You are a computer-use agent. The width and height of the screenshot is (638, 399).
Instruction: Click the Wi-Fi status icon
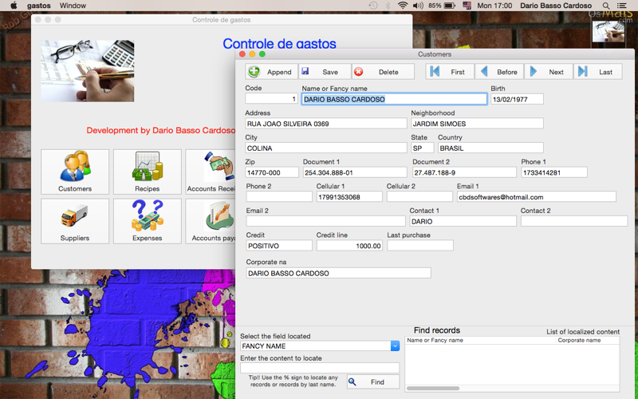(x=403, y=6)
